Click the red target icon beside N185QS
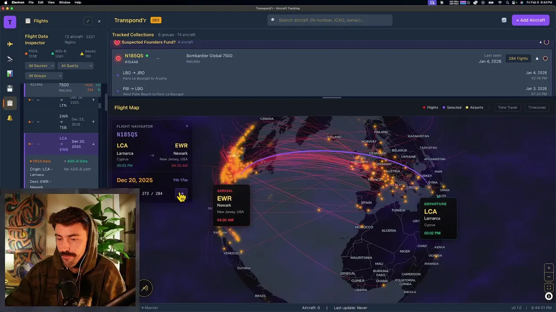Screen dimensions: 556x312 tap(118, 58)
